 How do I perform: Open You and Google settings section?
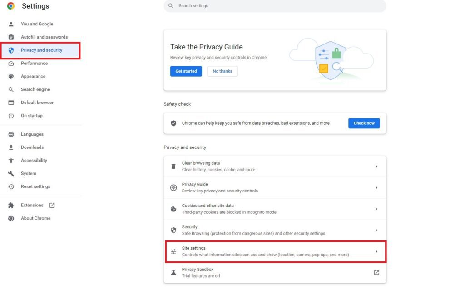pos(37,24)
